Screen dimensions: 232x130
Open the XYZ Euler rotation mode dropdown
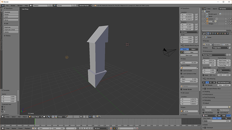click(x=189, y=32)
